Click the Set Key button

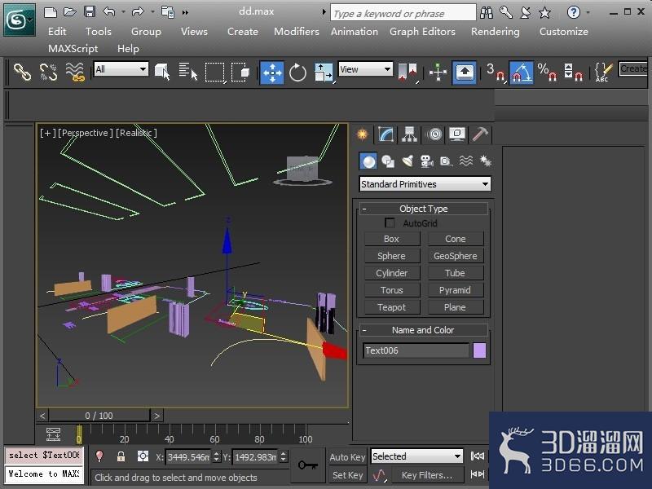348,475
